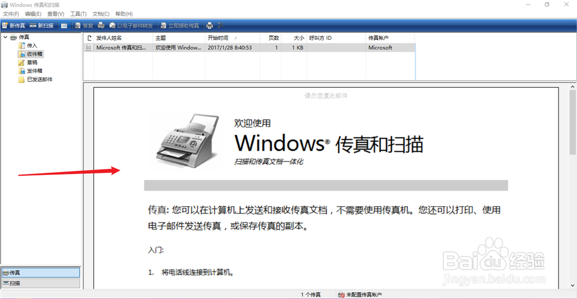This screenshot has width=577, height=299.
Task: Switch to the 传真 view at bottom left
Action: pyautogui.click(x=40, y=272)
